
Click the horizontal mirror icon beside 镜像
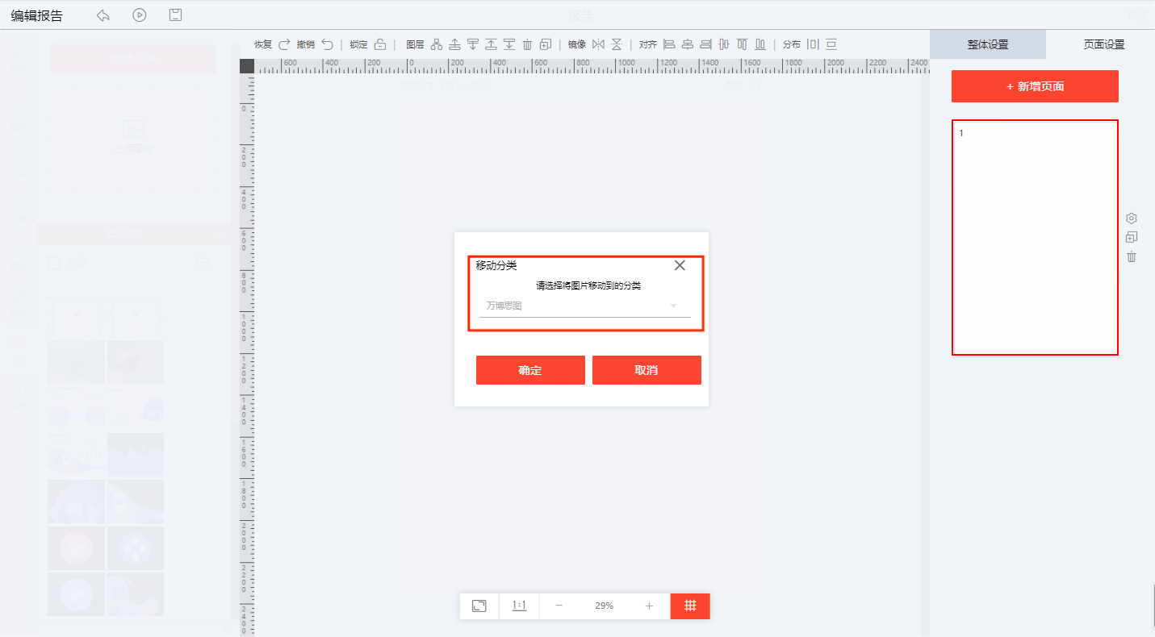click(598, 44)
